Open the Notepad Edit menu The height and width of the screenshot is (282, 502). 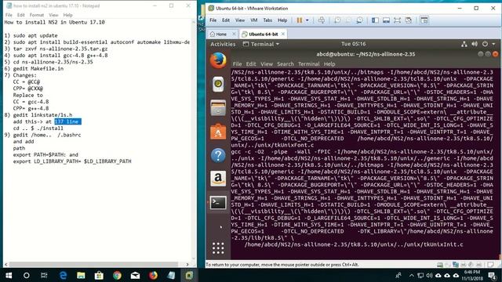[x=21, y=15]
